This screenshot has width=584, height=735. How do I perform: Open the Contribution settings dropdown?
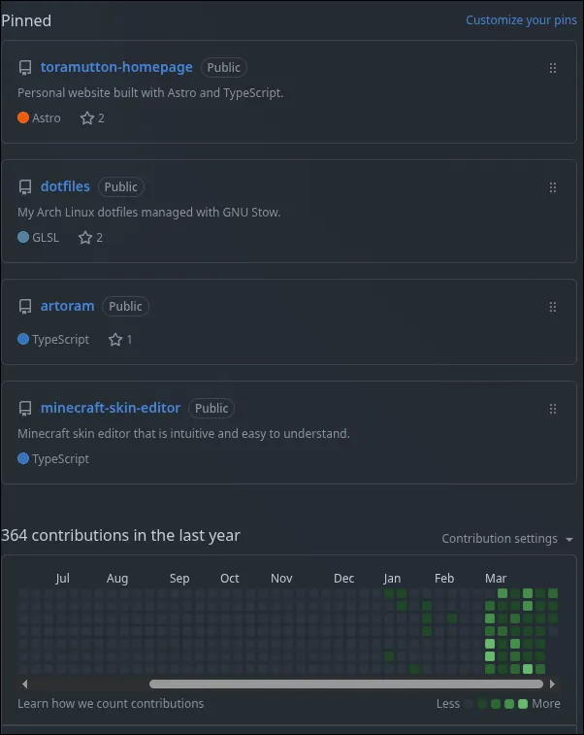pos(507,539)
